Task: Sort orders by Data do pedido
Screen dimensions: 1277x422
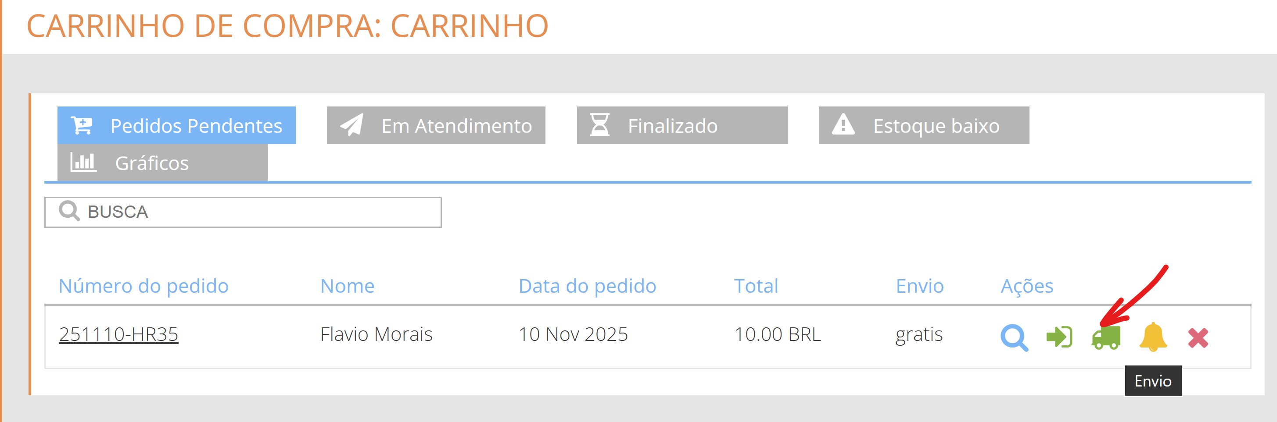Action: pyautogui.click(x=587, y=286)
